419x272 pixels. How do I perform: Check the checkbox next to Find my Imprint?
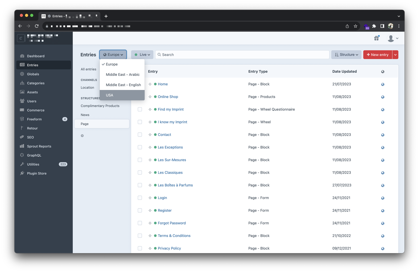coord(140,109)
